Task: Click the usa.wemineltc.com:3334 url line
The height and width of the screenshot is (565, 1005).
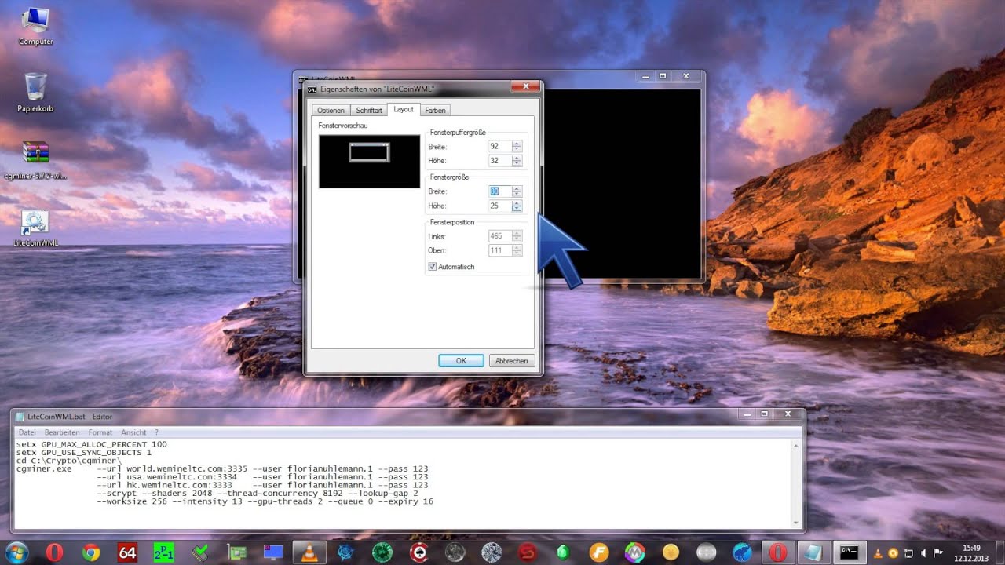Action: pyautogui.click(x=262, y=477)
